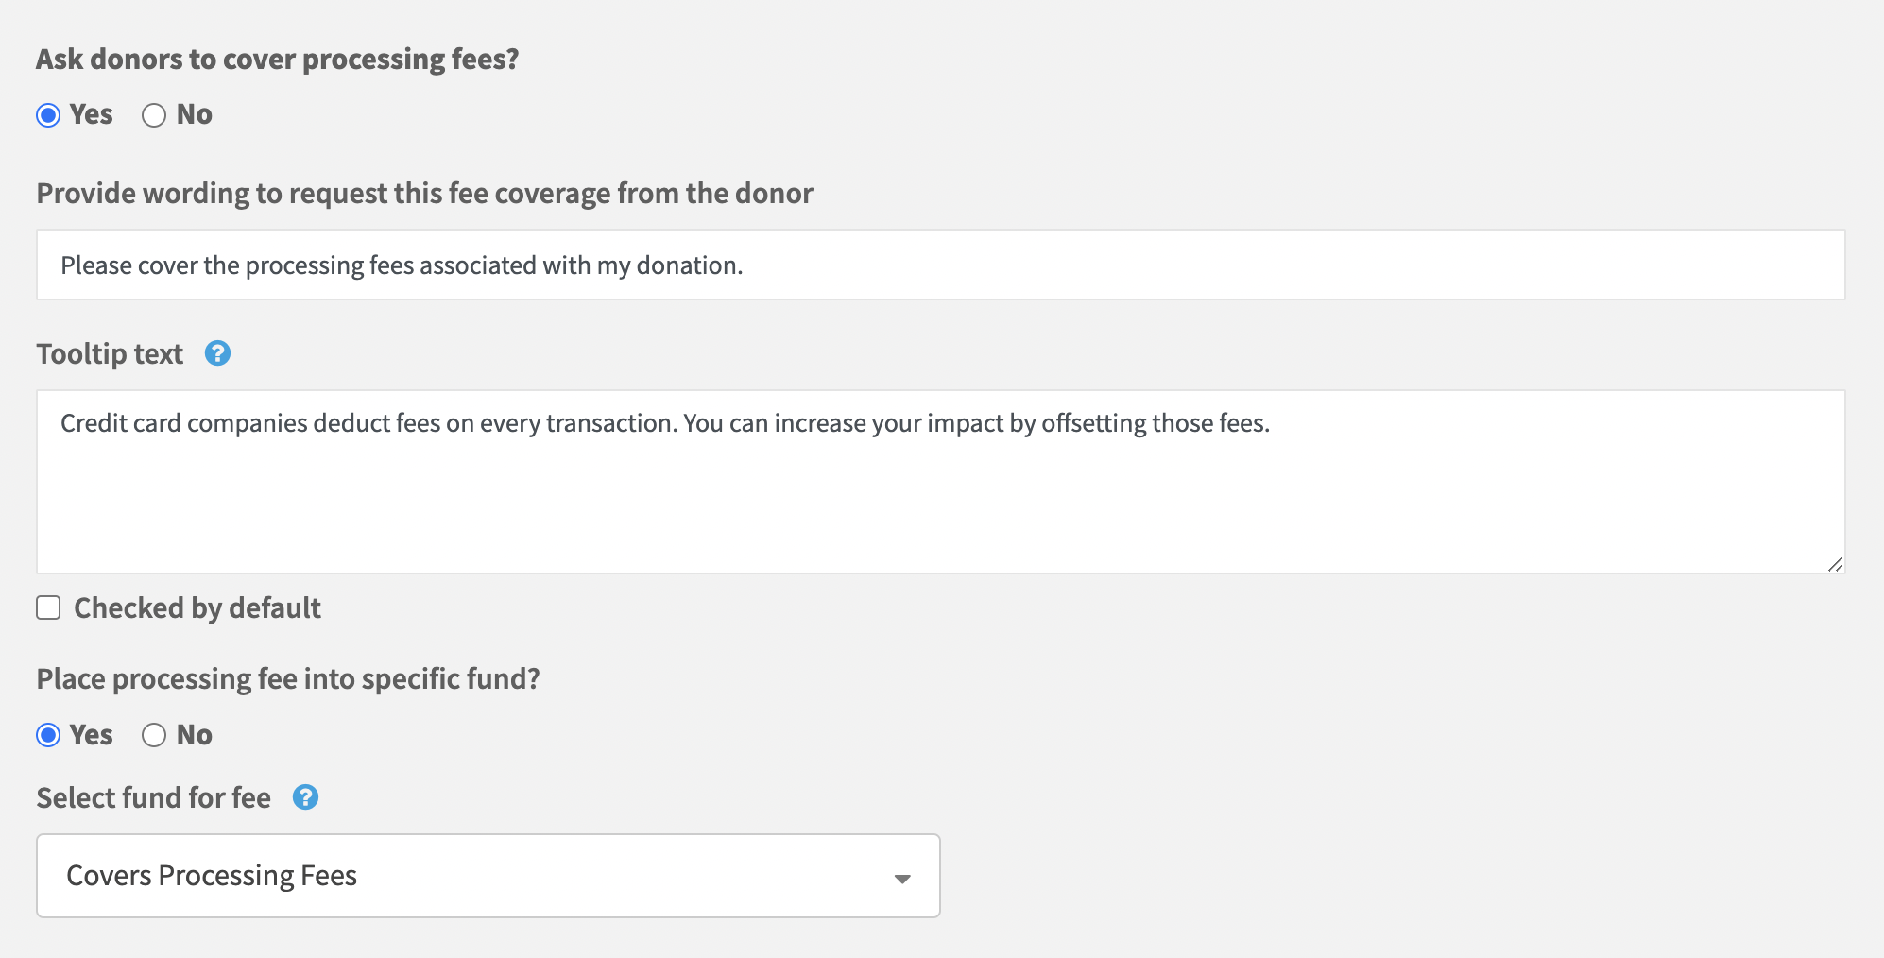Image resolution: width=1884 pixels, height=958 pixels.
Task: Click the help icon beside Tooltip text
Action: point(216,354)
